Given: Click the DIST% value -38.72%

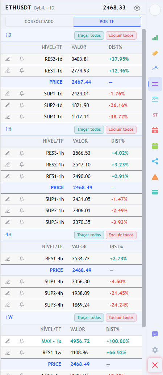Looking at the screenshot, I should point(118,117).
